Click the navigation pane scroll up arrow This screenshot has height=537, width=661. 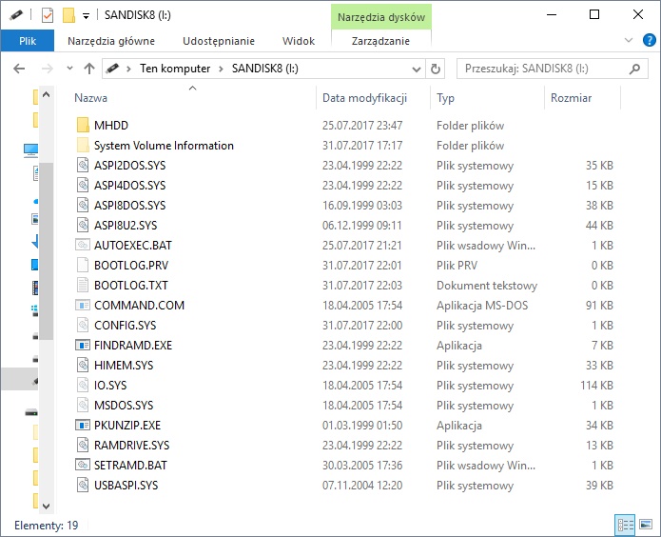pyautogui.click(x=47, y=94)
